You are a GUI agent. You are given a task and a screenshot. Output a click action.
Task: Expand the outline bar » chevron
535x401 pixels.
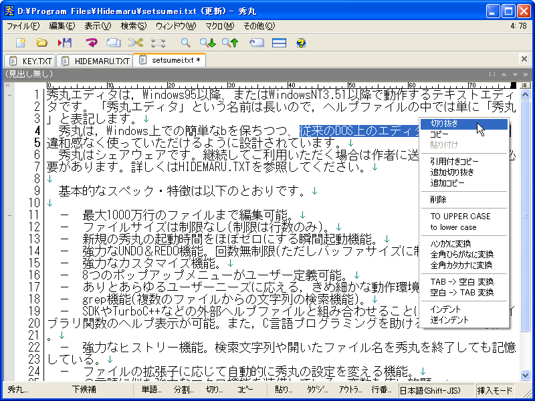point(526,74)
